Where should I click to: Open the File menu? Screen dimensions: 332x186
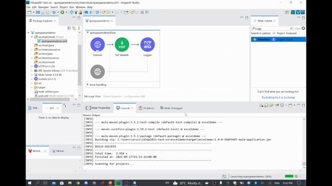pos(29,7)
